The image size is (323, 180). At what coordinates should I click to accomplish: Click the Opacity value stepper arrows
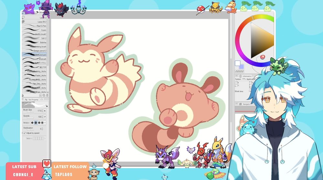tap(42, 117)
